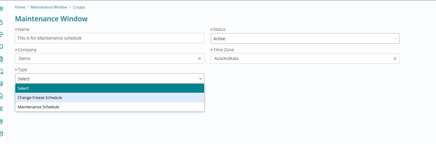
Task: Open the chat bubble sidebar icon
Action: point(2,47)
